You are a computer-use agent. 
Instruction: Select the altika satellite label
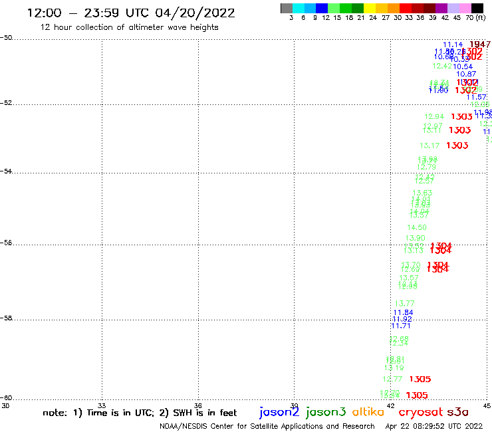click(x=368, y=412)
